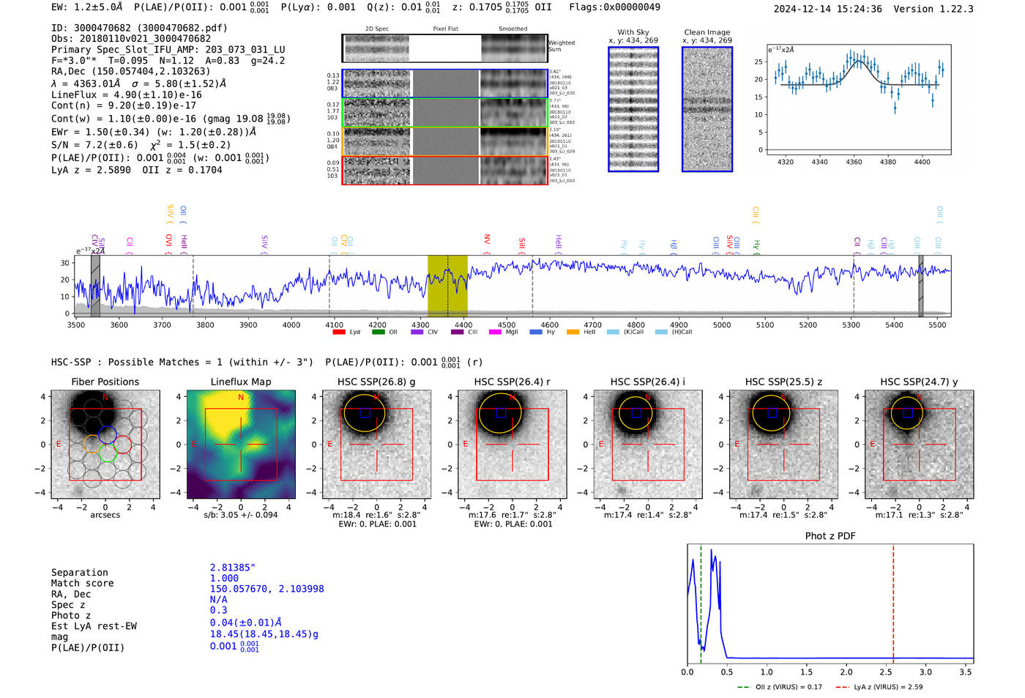Select the Fiber Positions thumbnail
The width and height of the screenshot is (1025, 698).
tap(105, 444)
